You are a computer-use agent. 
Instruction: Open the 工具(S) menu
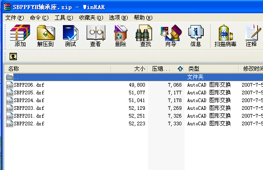pos(64,18)
